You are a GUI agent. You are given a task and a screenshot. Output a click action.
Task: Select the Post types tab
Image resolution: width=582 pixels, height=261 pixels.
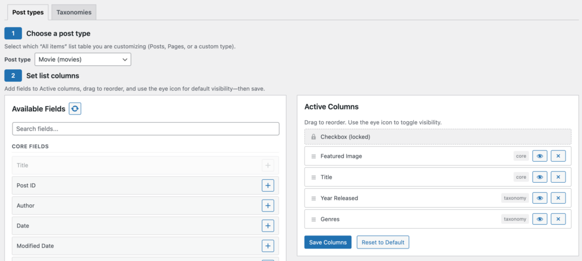(28, 12)
